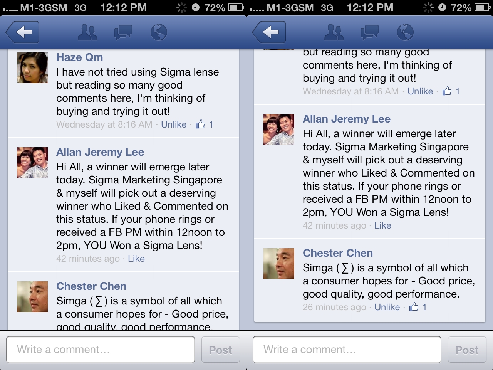Screen dimensions: 493x370
Task: Click the Post button in the left screenshot
Action: pyautogui.click(x=220, y=350)
